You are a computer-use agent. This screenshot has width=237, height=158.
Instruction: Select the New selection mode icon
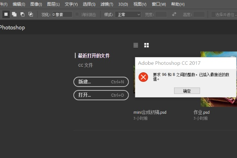(x=6, y=14)
